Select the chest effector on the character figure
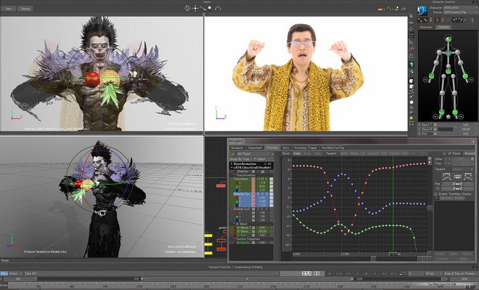The height and width of the screenshot is (290, 479). tap(448, 53)
